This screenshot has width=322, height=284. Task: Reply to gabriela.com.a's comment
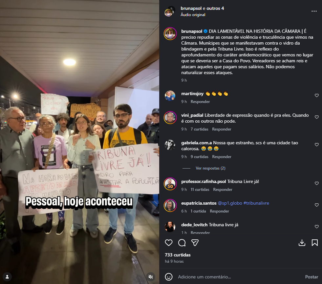(x=222, y=157)
